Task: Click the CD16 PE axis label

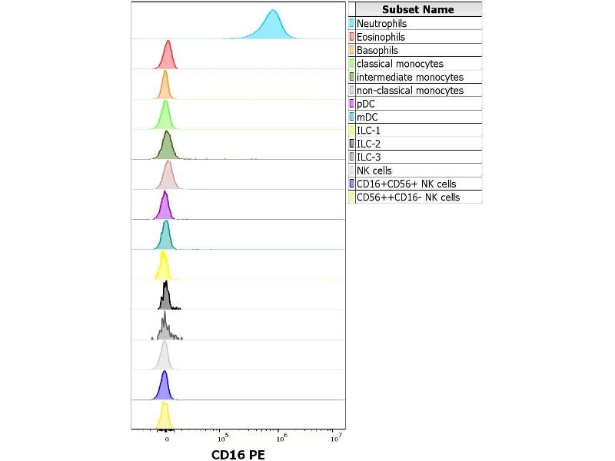Action: pos(238,455)
